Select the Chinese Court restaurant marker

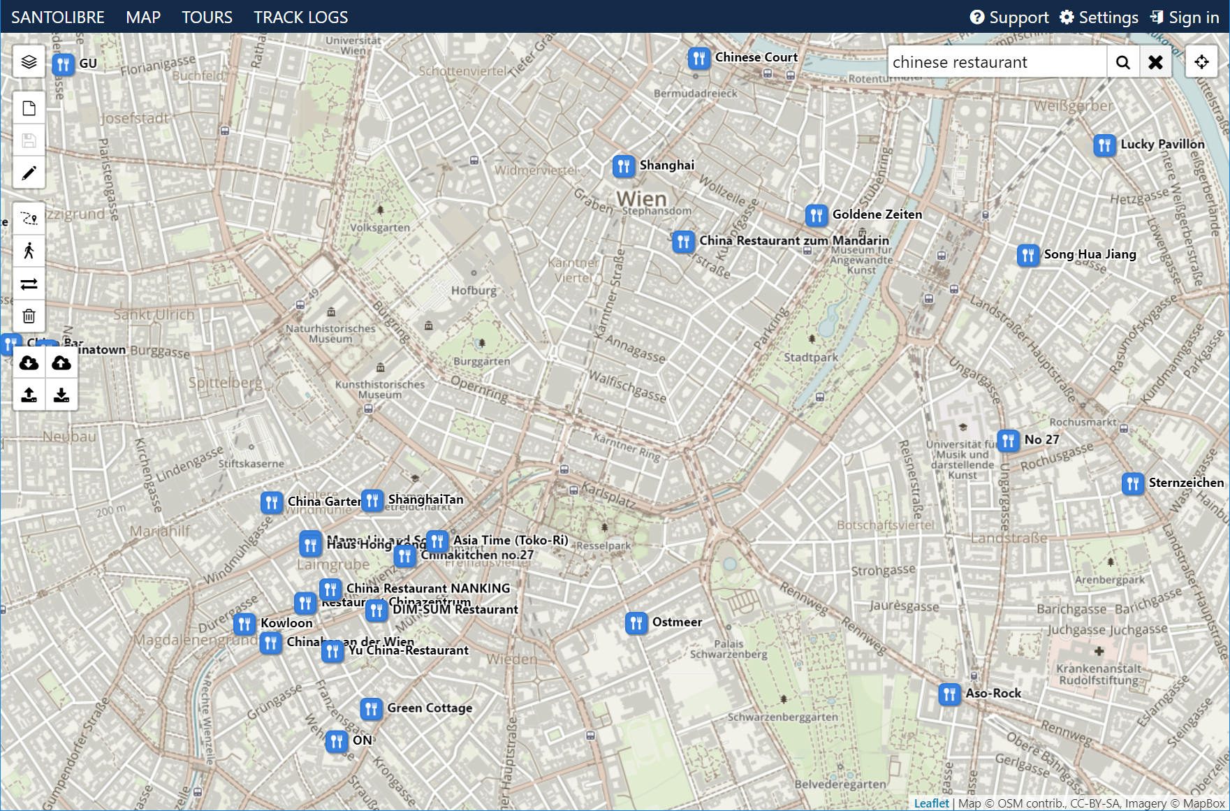tap(699, 59)
